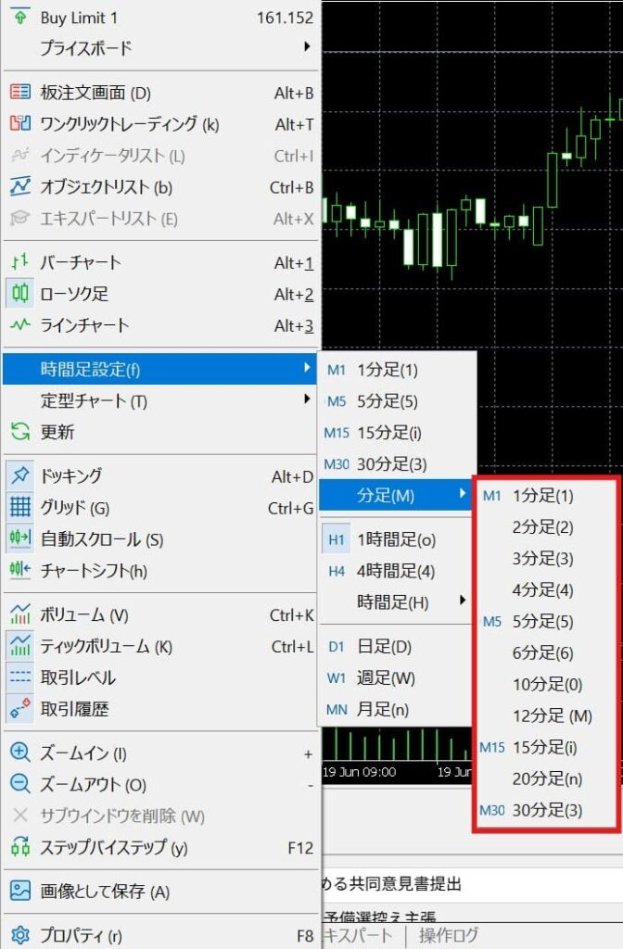
Task: Click the 取引履歴 icon
Action: [20, 709]
